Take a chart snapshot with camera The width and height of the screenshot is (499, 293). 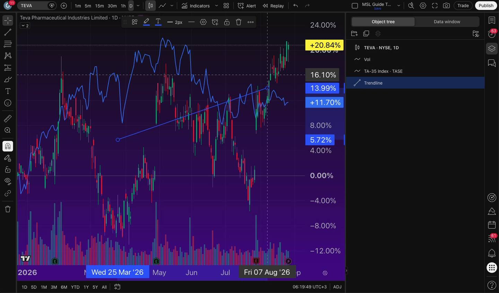point(447,6)
